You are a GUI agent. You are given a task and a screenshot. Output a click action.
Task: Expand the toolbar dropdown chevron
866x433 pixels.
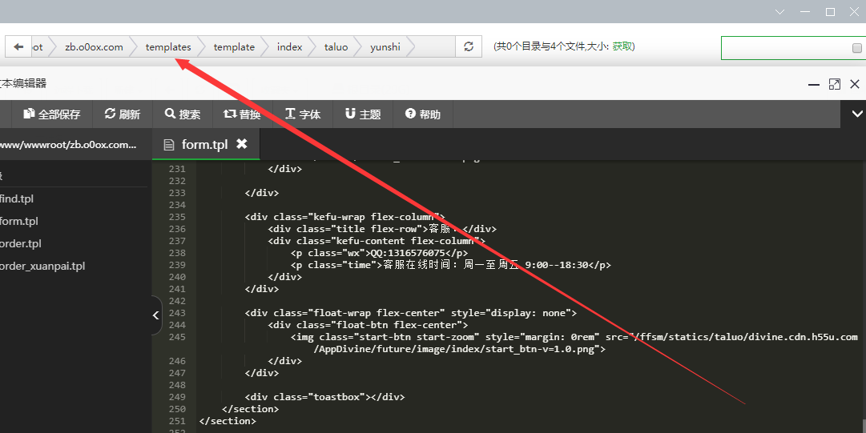(x=856, y=114)
